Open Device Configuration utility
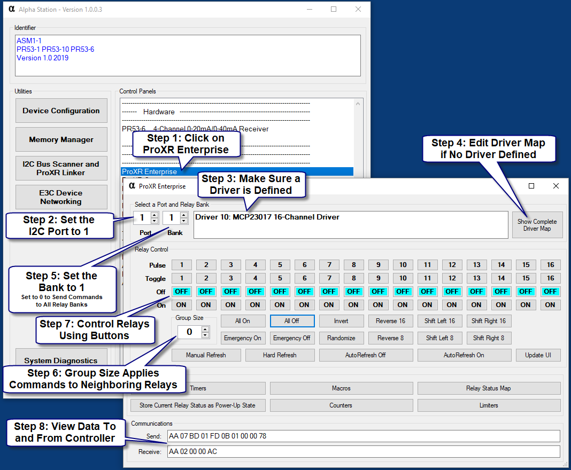Screen dimensions: 571x470 pyautogui.click(x=61, y=111)
